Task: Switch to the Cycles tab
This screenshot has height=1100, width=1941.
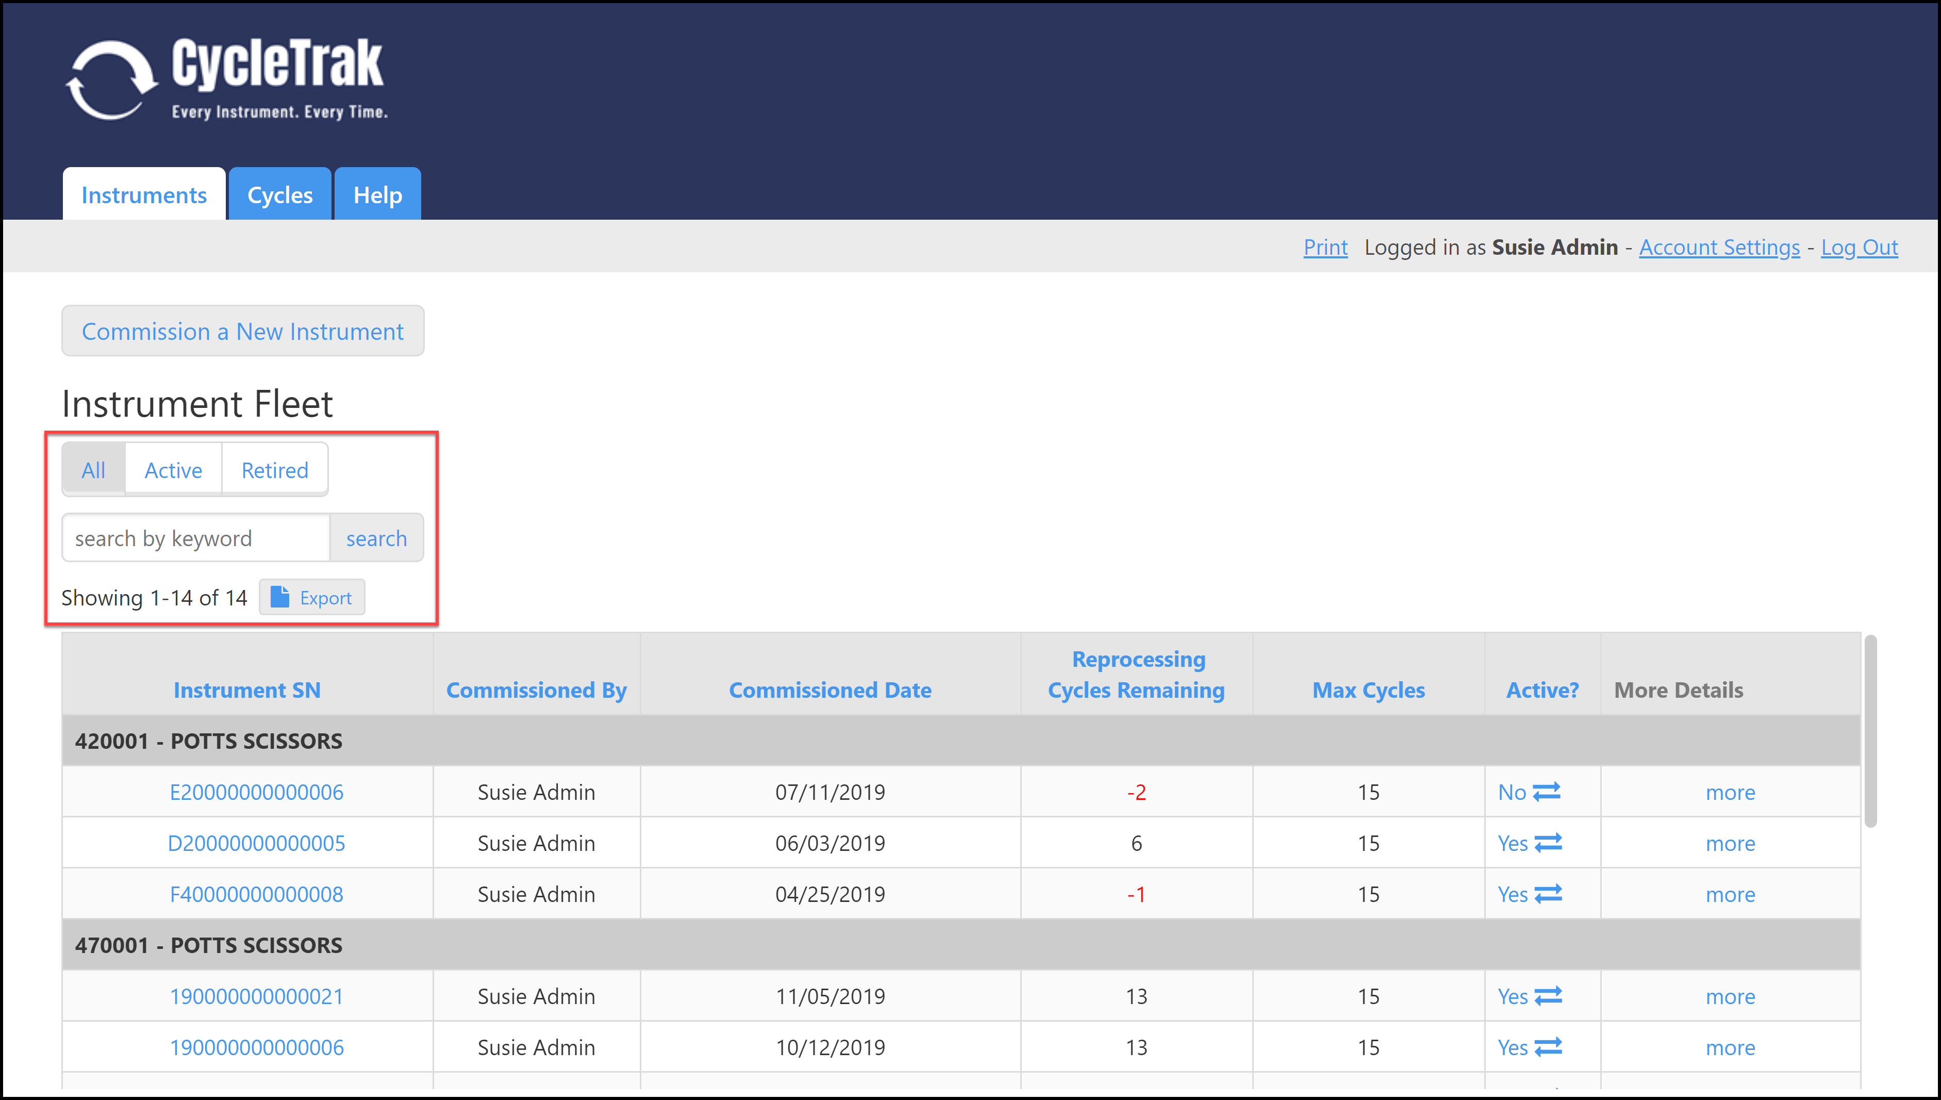Action: coord(279,195)
